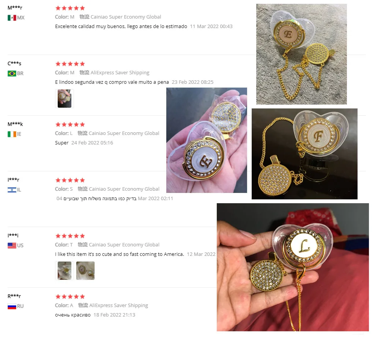Viewport: 372px width, 337px height.
Task: Open the thumbnail photo in C***s's review
Action: (x=64, y=99)
